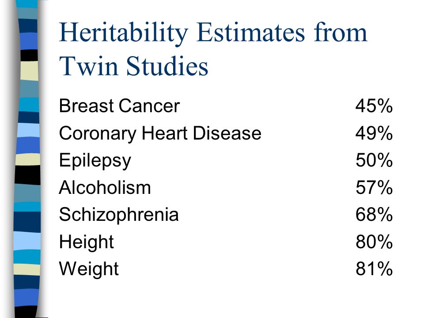
Task: Click the Schizophrenia label
Action: 119,215
